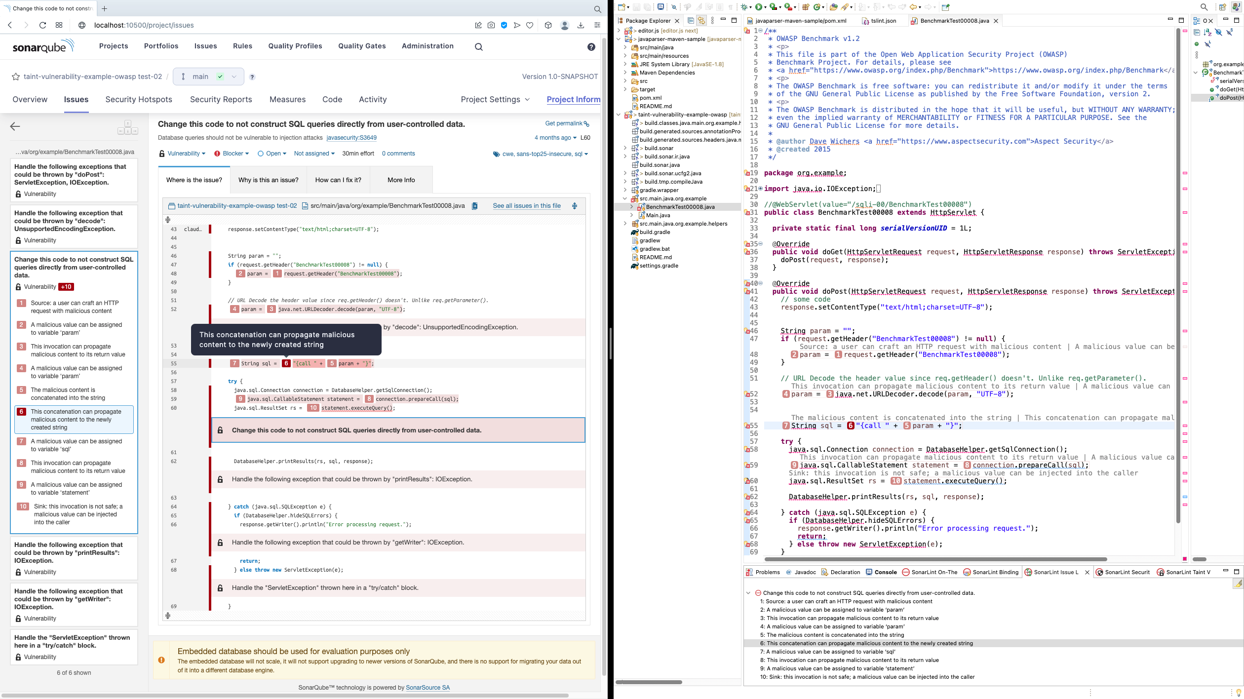Collapse taint-vulnerability-example-owasp project node
This screenshot has width=1244, height=699.
click(x=619, y=115)
